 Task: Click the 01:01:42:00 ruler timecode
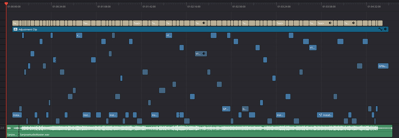pos(149,7)
